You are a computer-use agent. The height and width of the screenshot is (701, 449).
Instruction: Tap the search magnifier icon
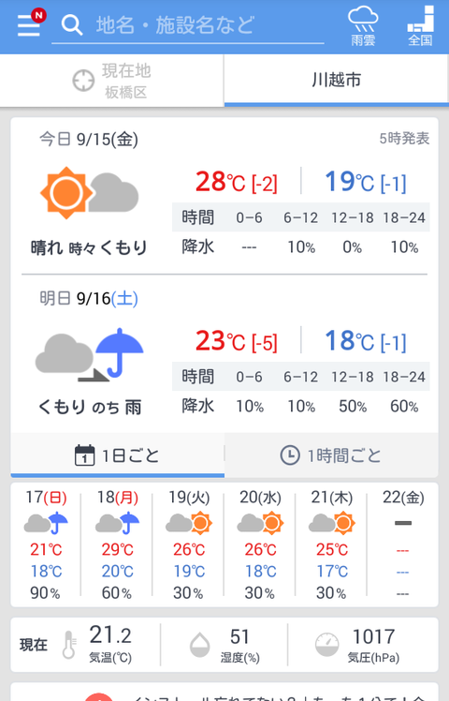[x=72, y=24]
